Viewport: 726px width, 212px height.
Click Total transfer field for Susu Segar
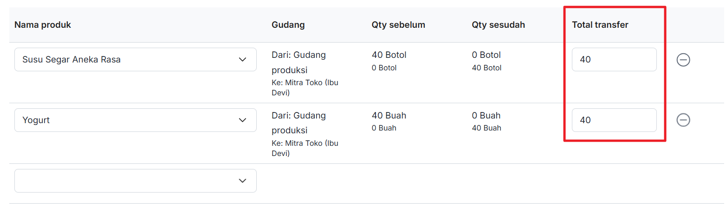click(x=614, y=60)
